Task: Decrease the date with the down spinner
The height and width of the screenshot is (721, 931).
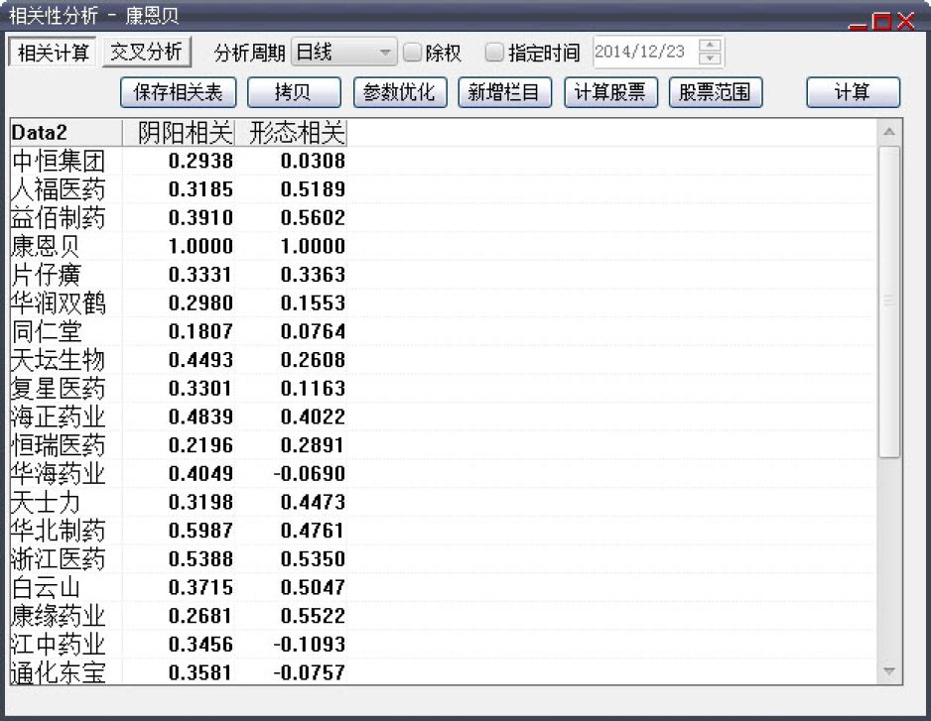Action: click(710, 59)
